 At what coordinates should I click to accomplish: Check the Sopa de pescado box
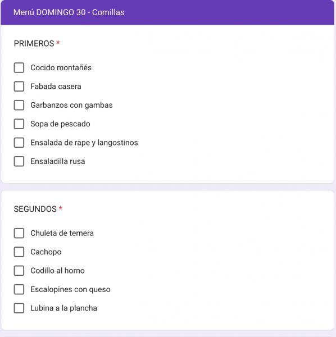pos(19,124)
